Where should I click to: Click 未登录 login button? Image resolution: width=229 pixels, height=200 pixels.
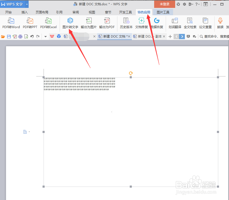[165, 4]
